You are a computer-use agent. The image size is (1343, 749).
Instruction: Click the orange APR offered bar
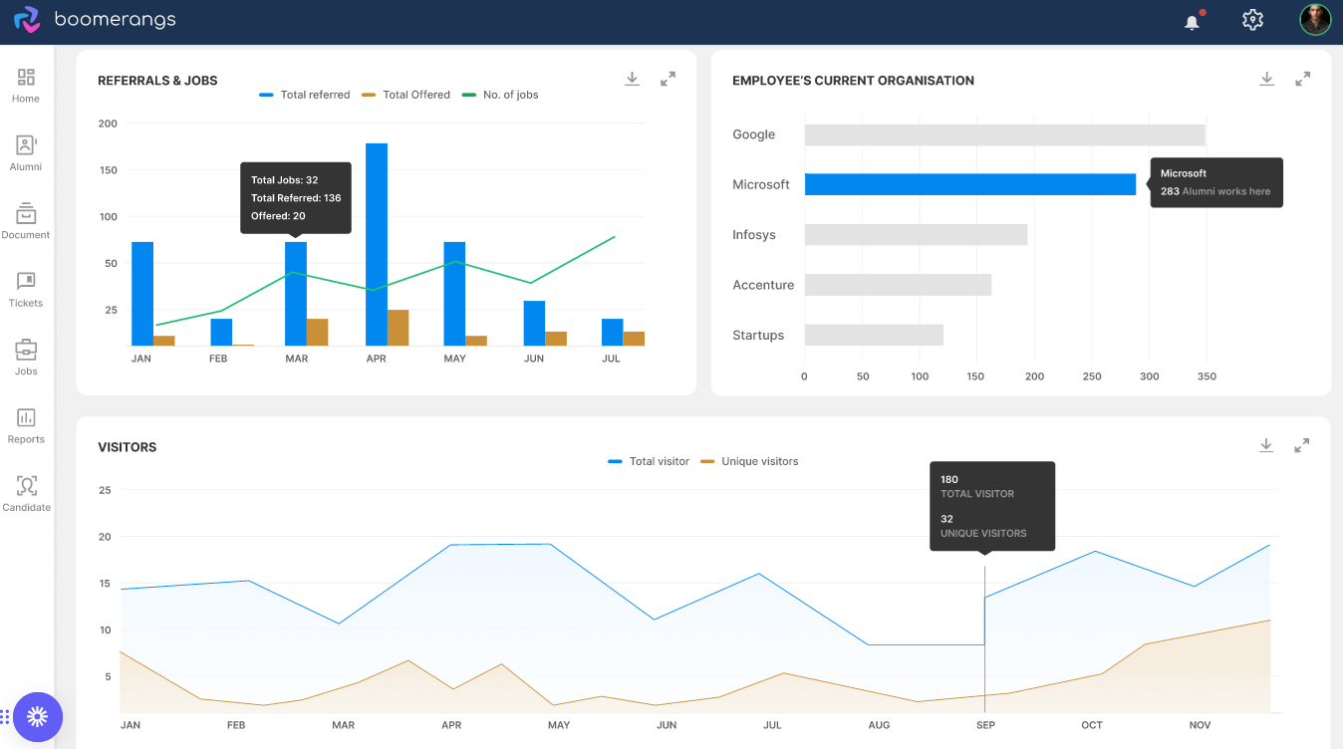tap(398, 328)
